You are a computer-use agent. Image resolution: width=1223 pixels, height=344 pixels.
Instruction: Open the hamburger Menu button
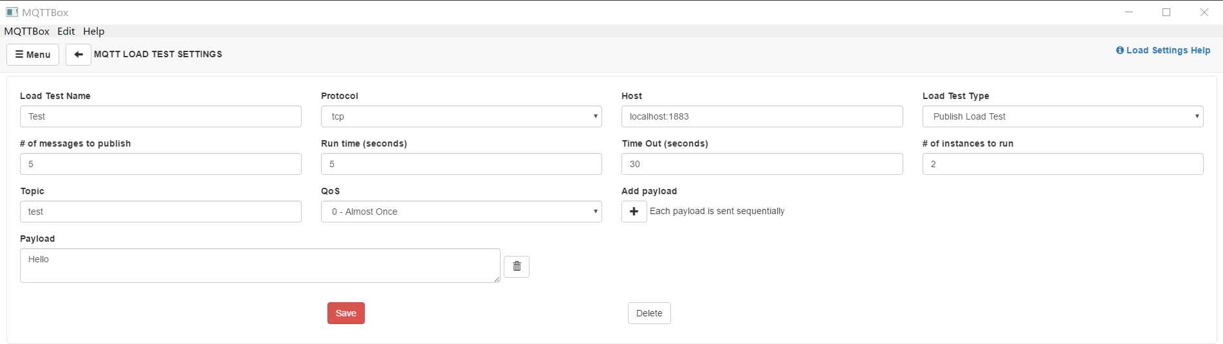pos(33,55)
